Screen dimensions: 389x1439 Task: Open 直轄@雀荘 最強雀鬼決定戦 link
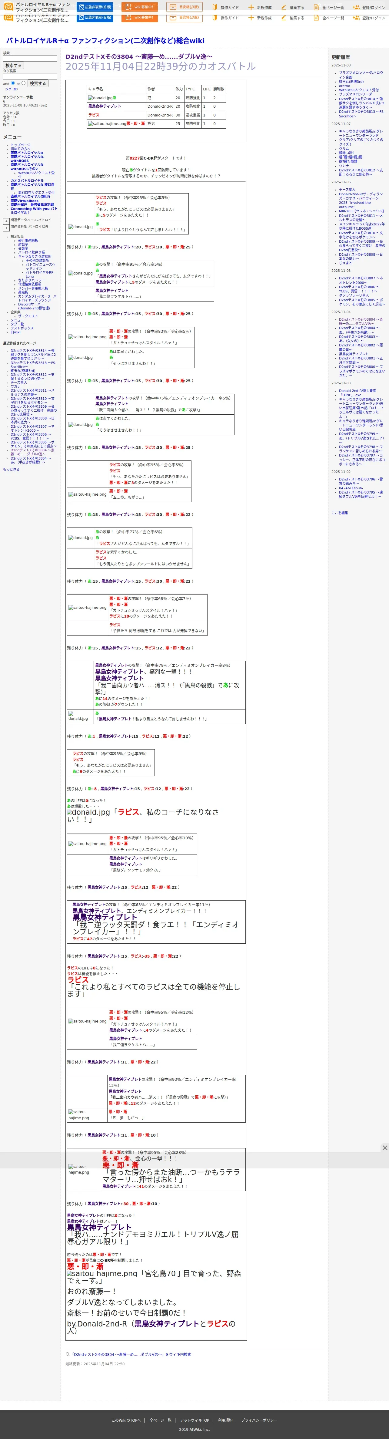pyautogui.click(x=32, y=204)
